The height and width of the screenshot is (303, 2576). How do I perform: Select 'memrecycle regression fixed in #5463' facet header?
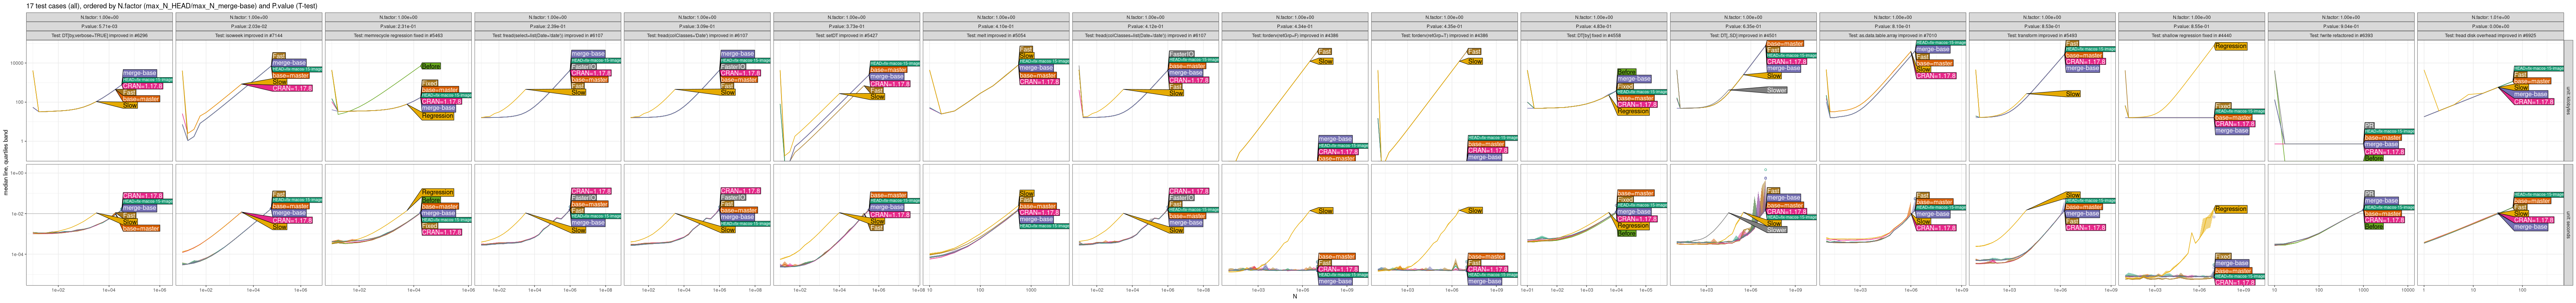pos(398,35)
